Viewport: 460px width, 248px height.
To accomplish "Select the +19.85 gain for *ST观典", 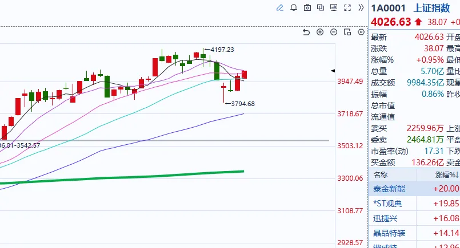I will 446,204.
